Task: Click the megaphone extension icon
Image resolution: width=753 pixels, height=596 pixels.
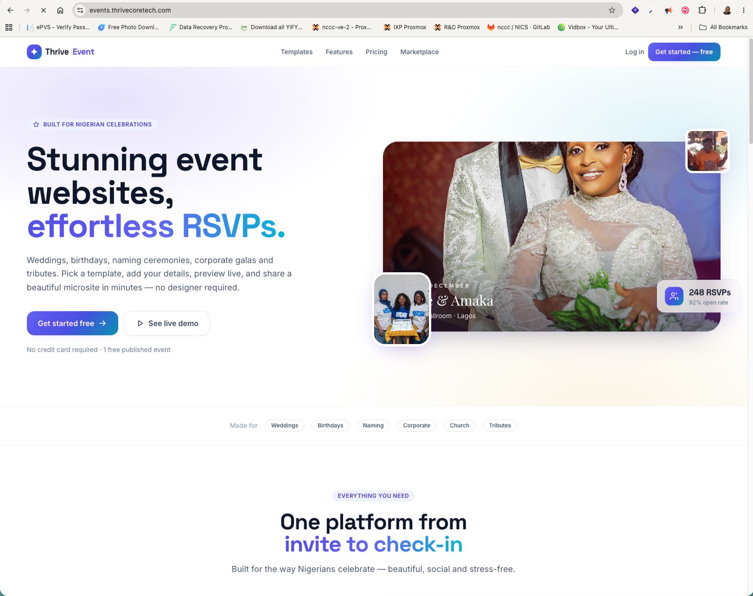Action: 668,10
